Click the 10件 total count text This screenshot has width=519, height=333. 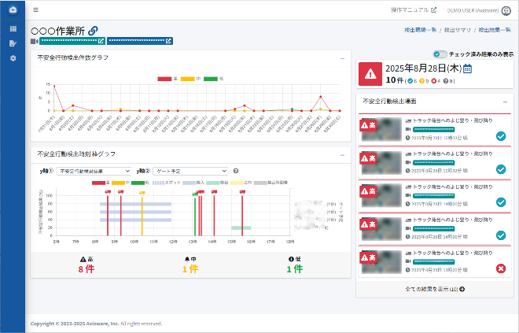point(395,80)
